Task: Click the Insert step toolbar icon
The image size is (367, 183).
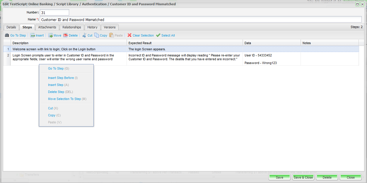Action: [33, 35]
